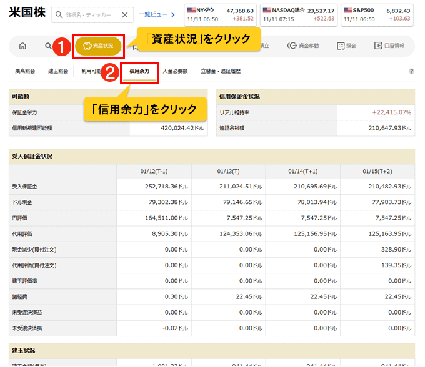Click the NASDAQ総合 index quote box
Screen dimensions: 425x367
click(298, 14)
